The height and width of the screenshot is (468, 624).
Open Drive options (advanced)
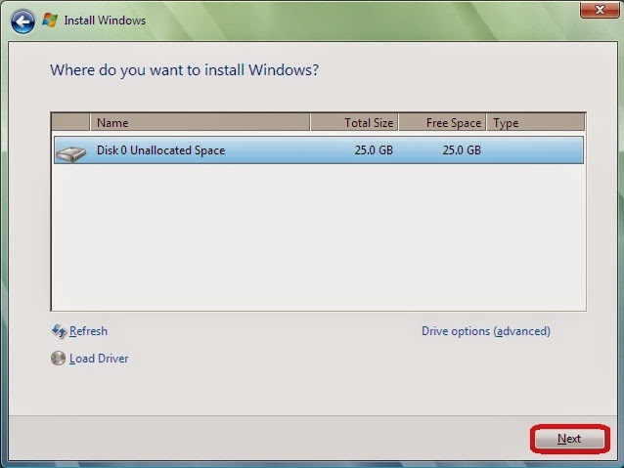pos(486,331)
